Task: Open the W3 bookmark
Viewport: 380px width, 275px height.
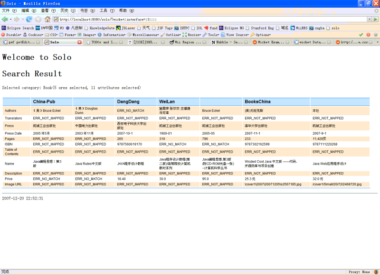Action: [x=59, y=28]
